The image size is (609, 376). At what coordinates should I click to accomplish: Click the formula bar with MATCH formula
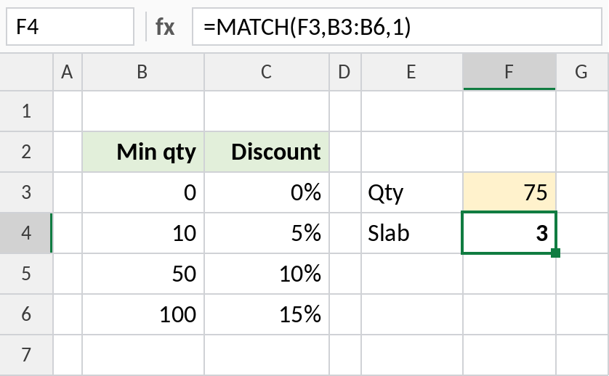pos(397,27)
